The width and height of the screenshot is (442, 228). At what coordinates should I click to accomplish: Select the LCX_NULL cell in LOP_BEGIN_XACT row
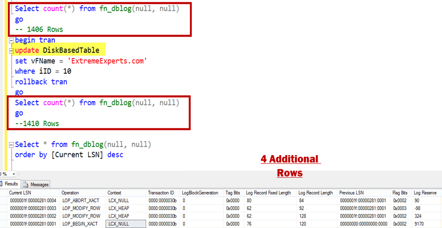point(118,224)
